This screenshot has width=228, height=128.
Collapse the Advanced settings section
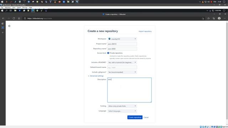coord(96,76)
